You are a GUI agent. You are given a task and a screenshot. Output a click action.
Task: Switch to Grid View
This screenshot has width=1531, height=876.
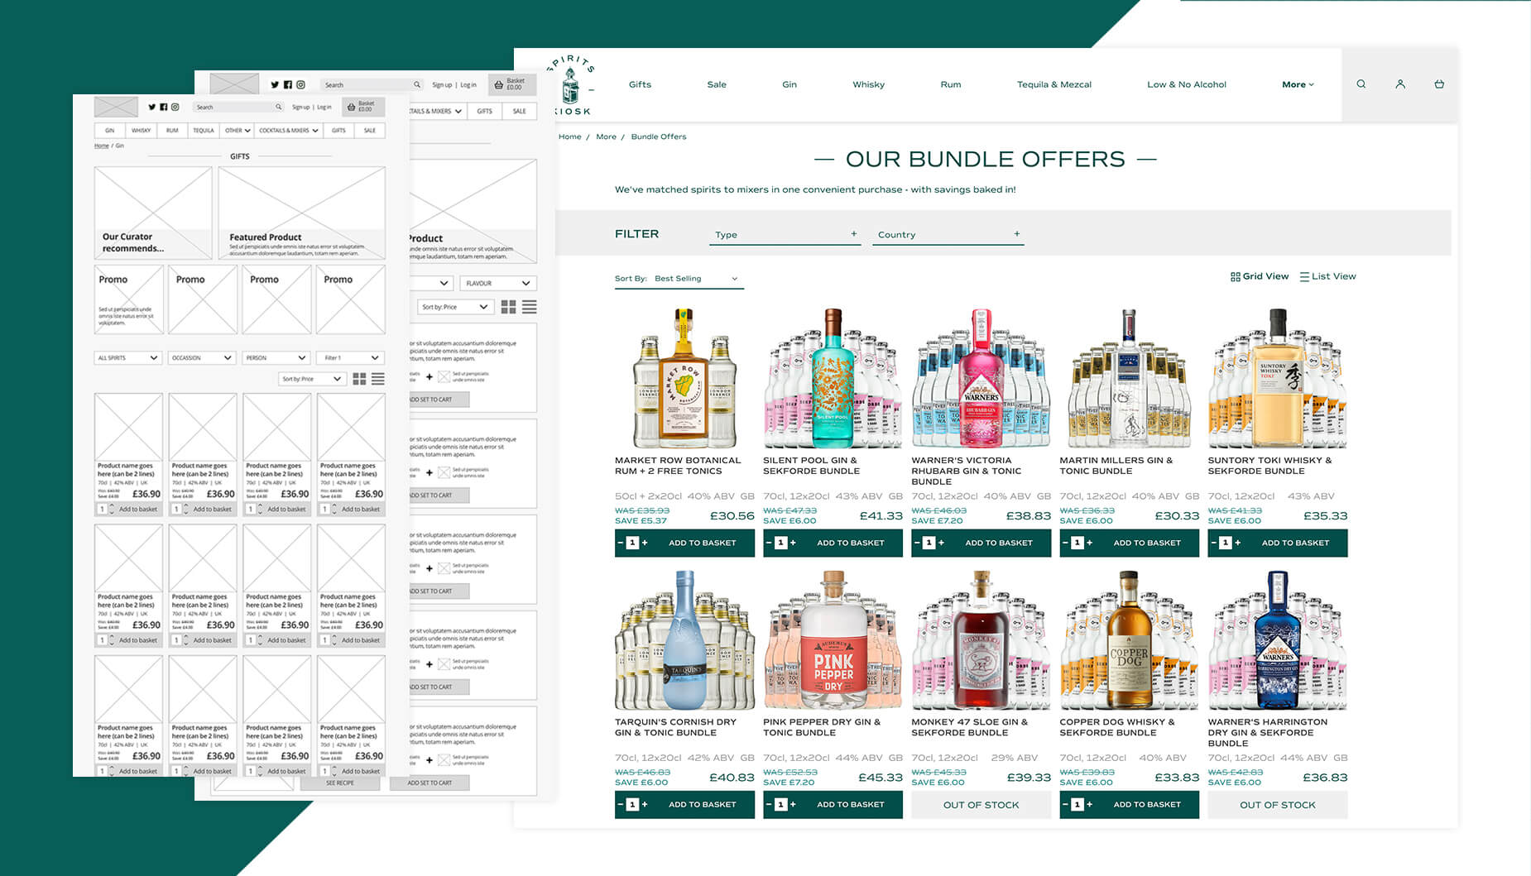point(1260,276)
